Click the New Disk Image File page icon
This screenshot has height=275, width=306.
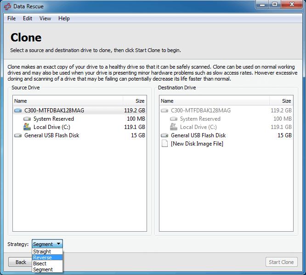pyautogui.click(x=164, y=144)
